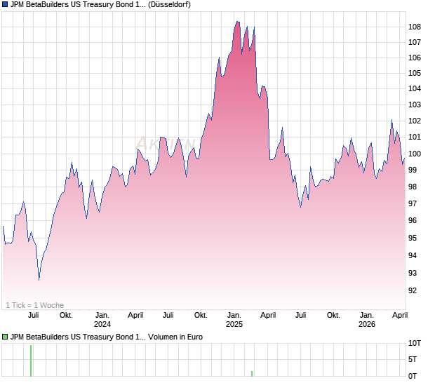Image resolution: width=435 pixels, height=383 pixels.
Task: Click the 100 price axis label
Action: [414, 154]
